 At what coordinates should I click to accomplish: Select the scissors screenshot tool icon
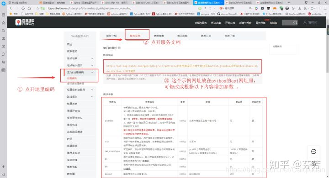305,8
